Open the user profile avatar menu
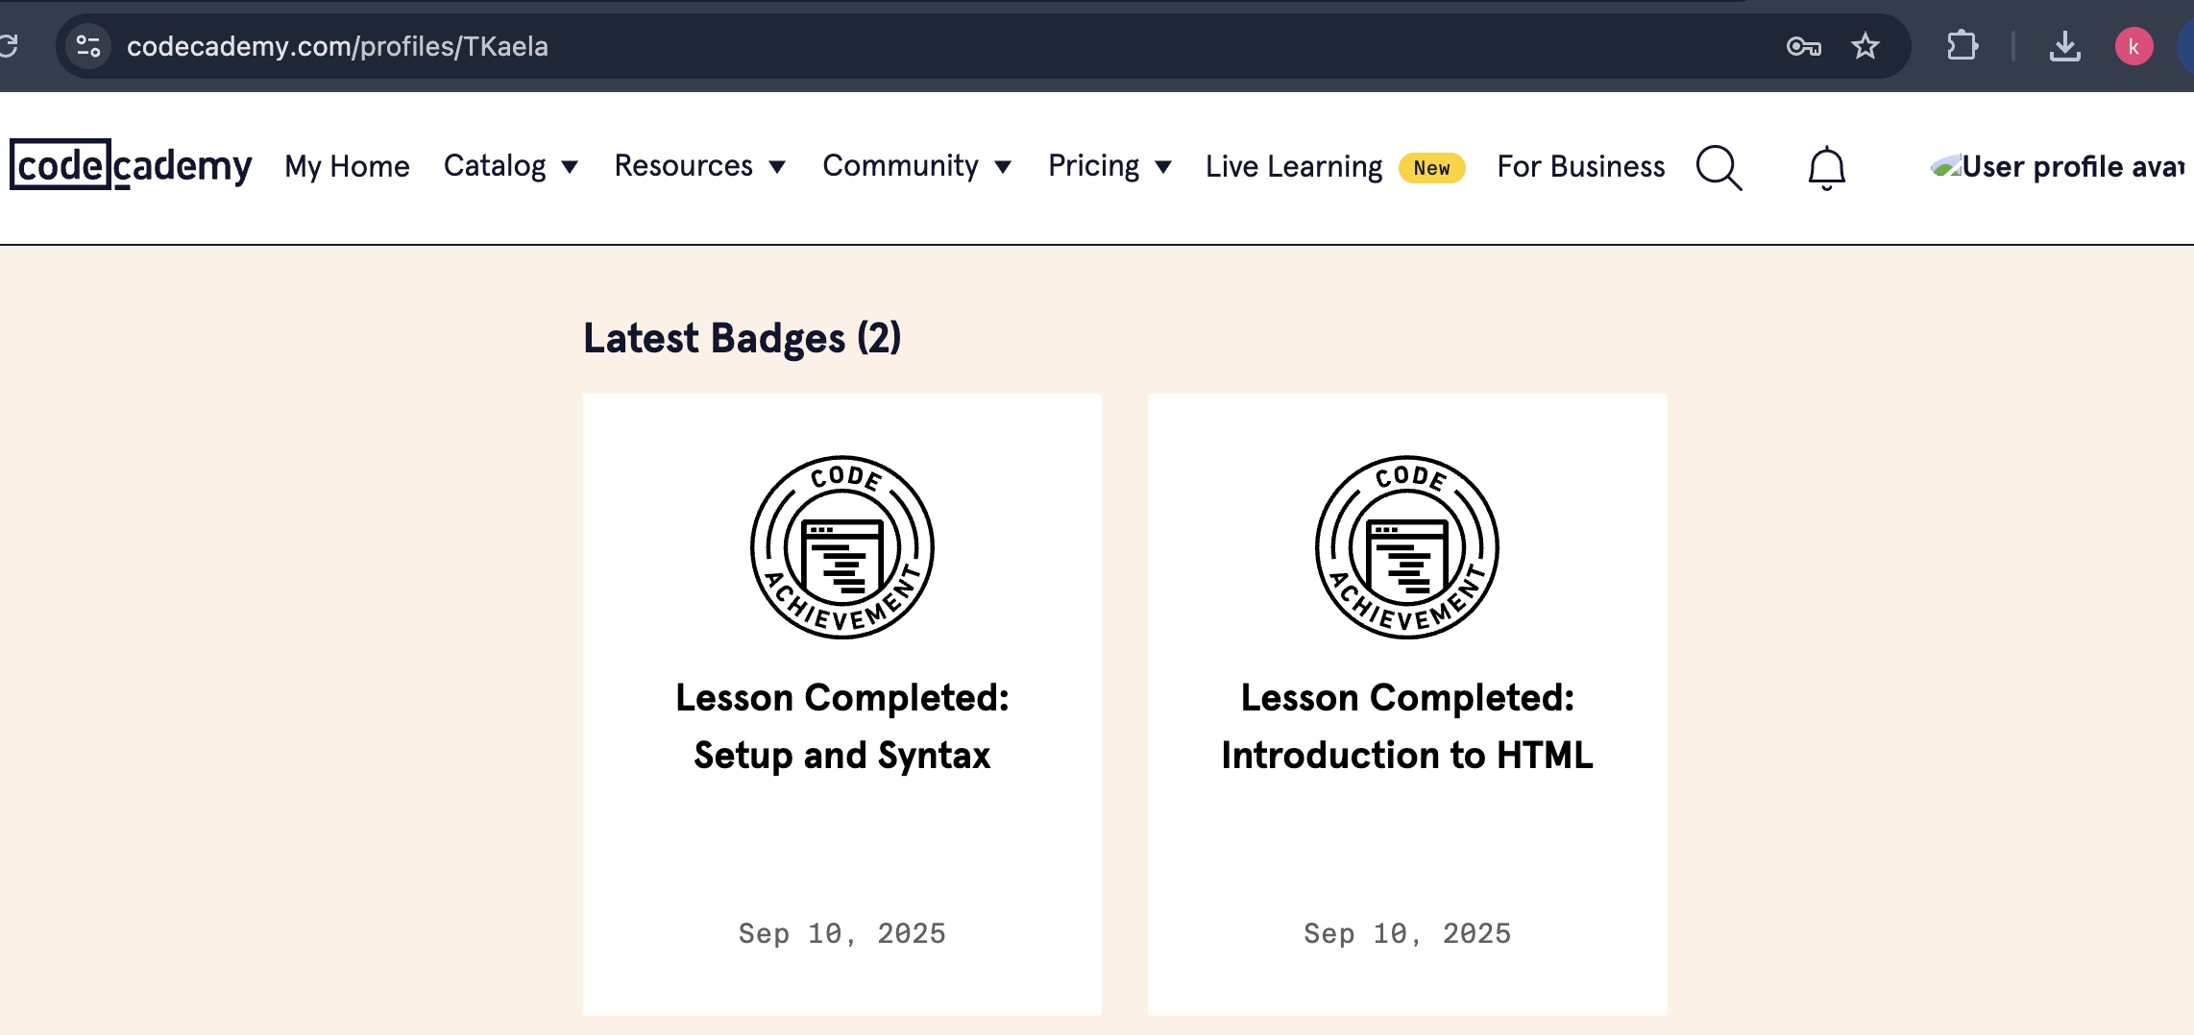The image size is (2194, 1035). click(x=2058, y=167)
